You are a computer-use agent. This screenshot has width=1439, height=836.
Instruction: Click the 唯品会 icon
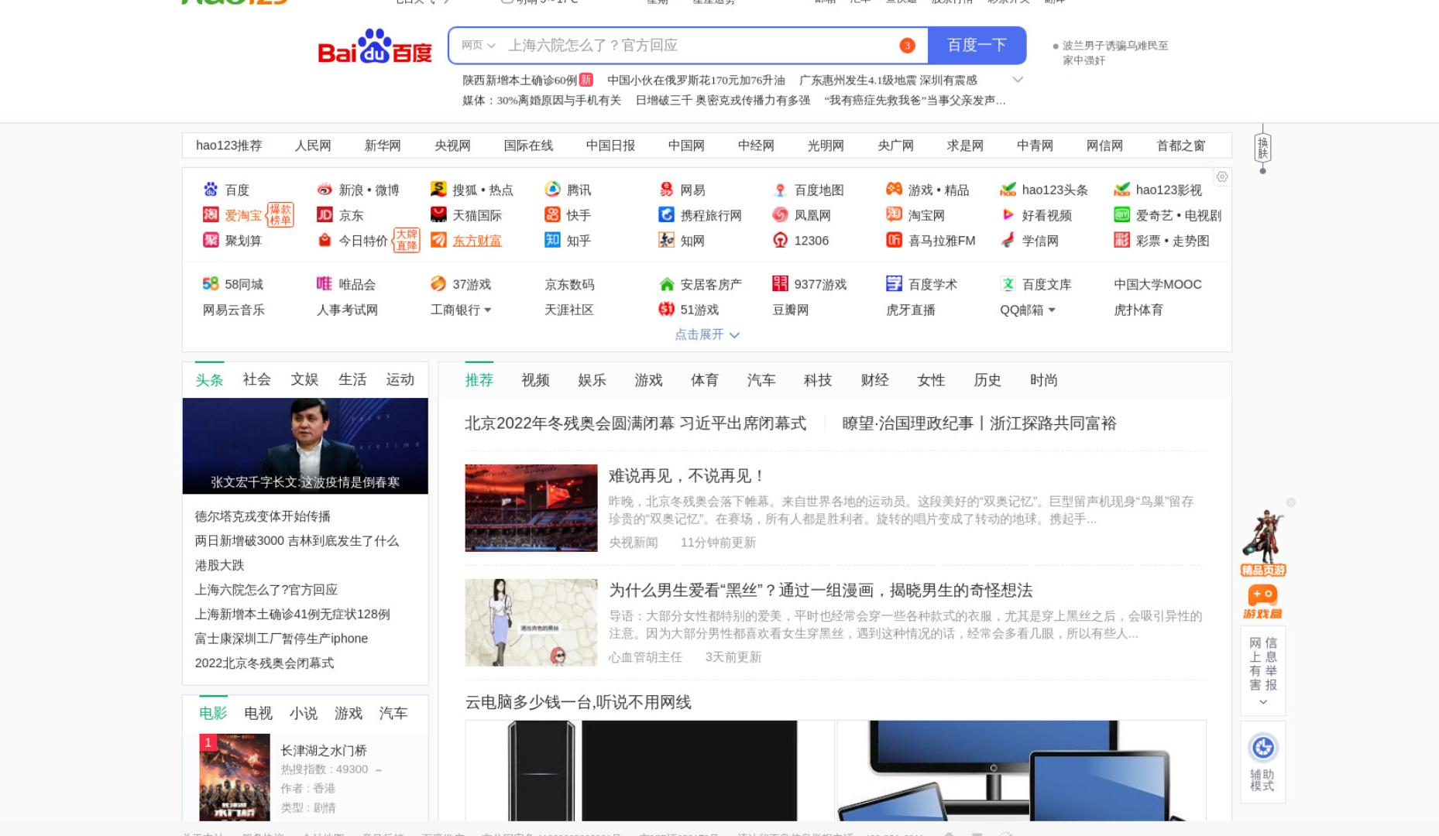coord(325,284)
